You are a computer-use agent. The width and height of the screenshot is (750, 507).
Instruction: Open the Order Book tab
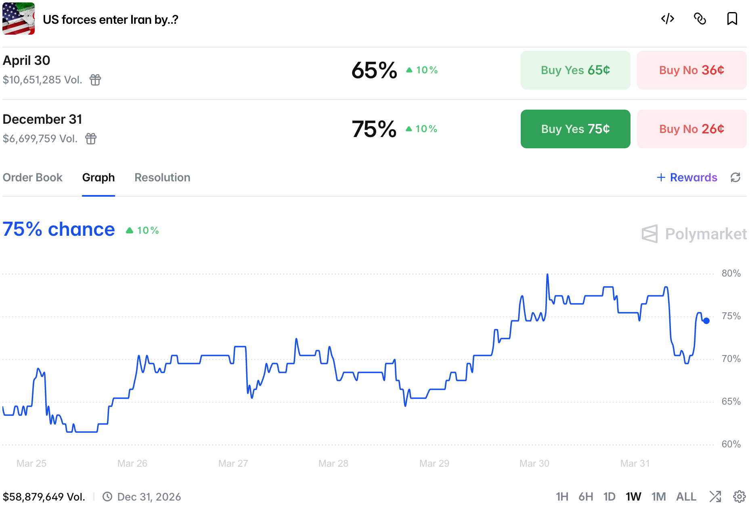point(33,177)
